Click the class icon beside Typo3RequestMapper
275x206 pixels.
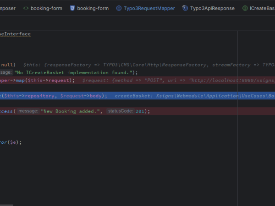click(x=119, y=8)
